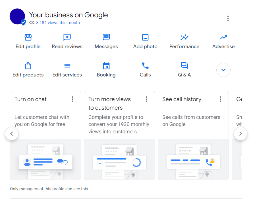Open the Advertise trending arrow icon
Screen dimensions: 261x209
(223, 37)
